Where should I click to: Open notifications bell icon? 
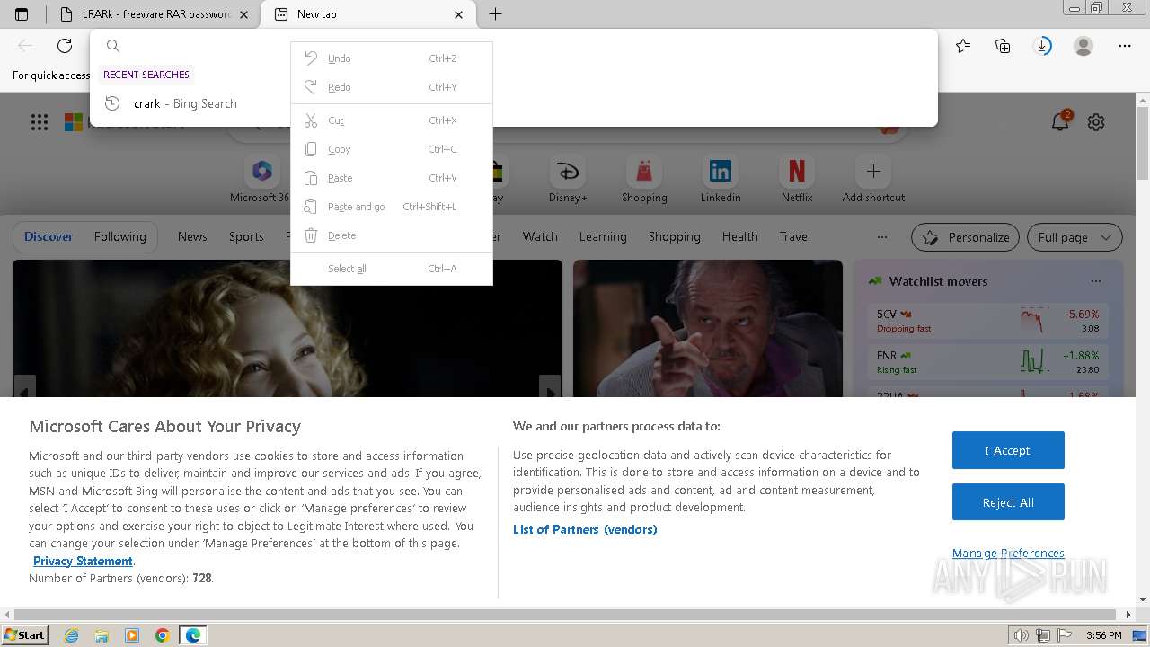coord(1060,121)
